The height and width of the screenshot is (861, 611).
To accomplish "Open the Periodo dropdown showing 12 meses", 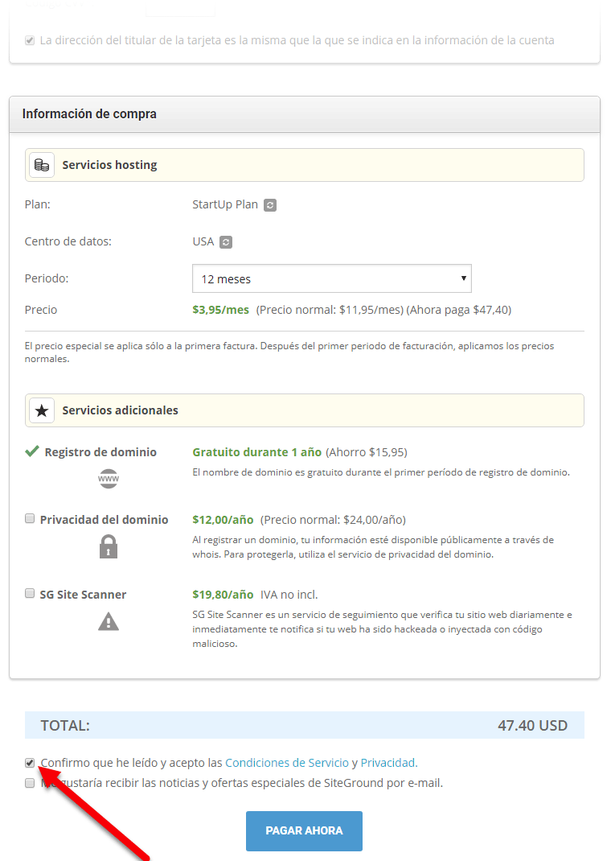I will click(331, 278).
